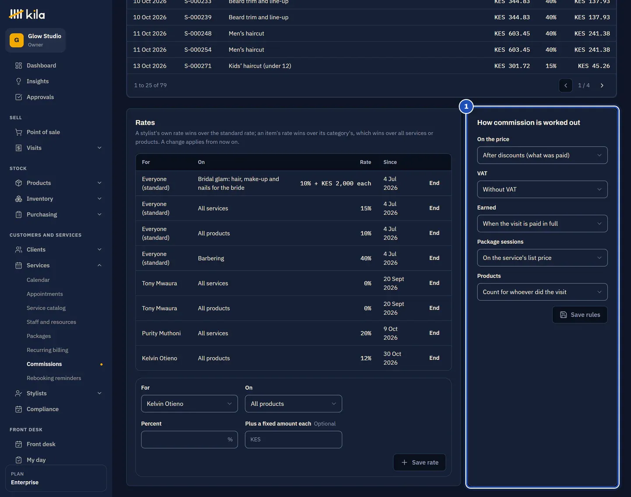Click the Insights lightbulb icon
This screenshot has height=497, width=631.
coord(18,81)
